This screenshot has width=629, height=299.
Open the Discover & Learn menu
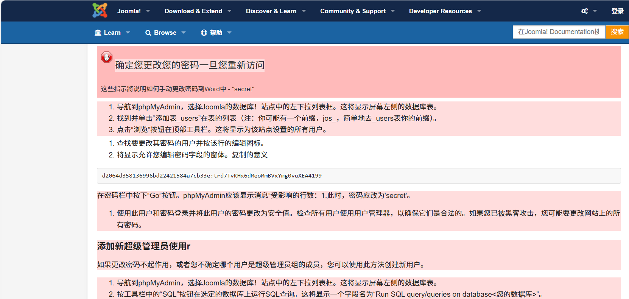tap(271, 11)
